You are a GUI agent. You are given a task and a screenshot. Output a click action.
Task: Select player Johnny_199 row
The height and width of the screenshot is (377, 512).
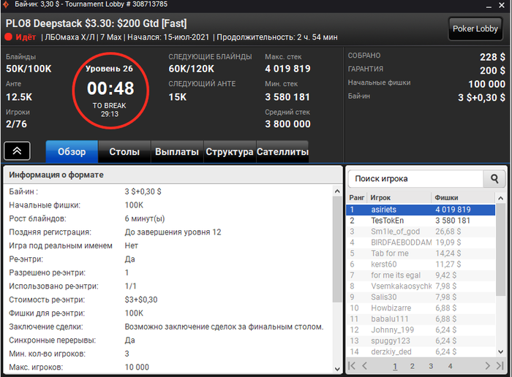tap(421, 330)
